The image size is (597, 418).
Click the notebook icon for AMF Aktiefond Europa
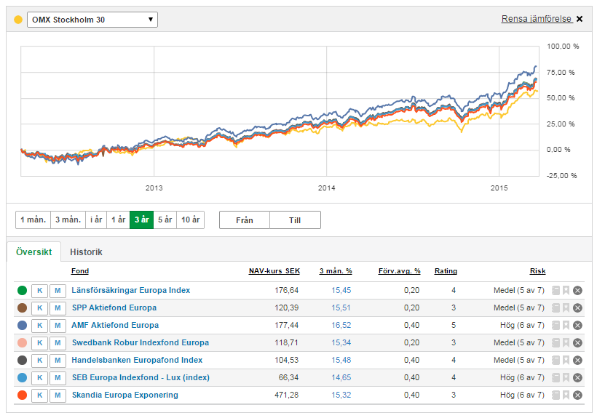(556, 326)
